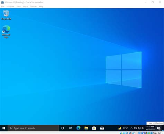This screenshot has width=164, height=134.
Task: Launch Edge from the taskbar
Action: 79,128
